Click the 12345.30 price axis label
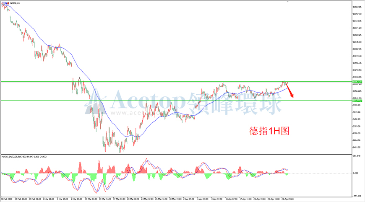 coord(357,42)
